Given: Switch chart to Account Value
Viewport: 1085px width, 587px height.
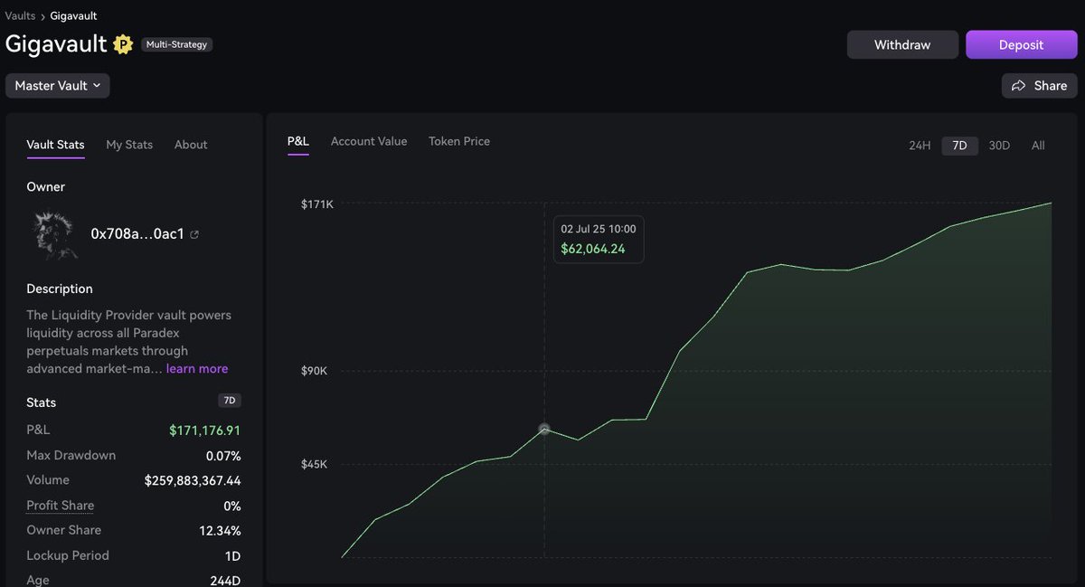Looking at the screenshot, I should pos(369,141).
